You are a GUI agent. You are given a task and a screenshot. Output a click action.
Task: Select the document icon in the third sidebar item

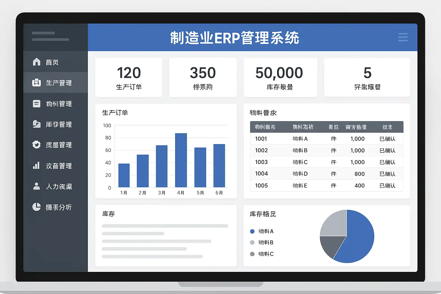pyautogui.click(x=36, y=104)
